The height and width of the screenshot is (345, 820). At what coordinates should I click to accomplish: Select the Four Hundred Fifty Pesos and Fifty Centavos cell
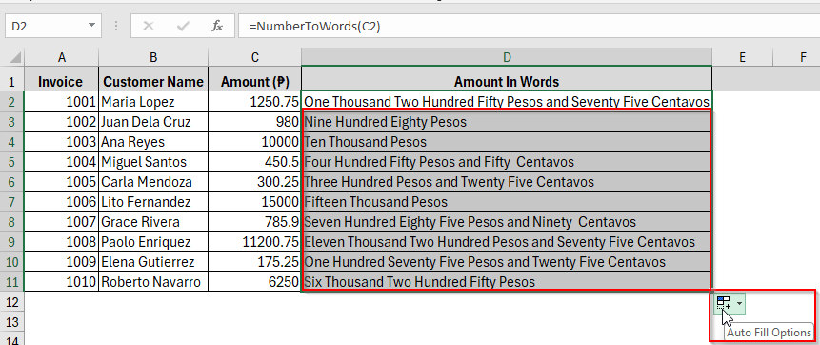point(507,162)
